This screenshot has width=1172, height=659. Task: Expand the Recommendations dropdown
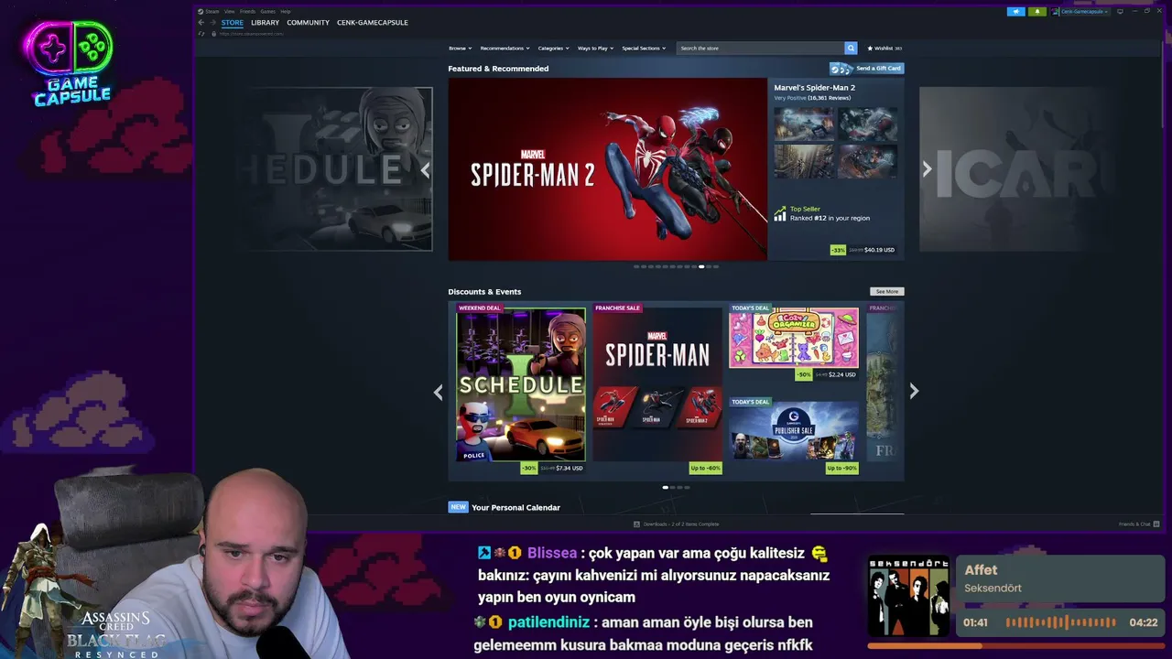pyautogui.click(x=505, y=49)
